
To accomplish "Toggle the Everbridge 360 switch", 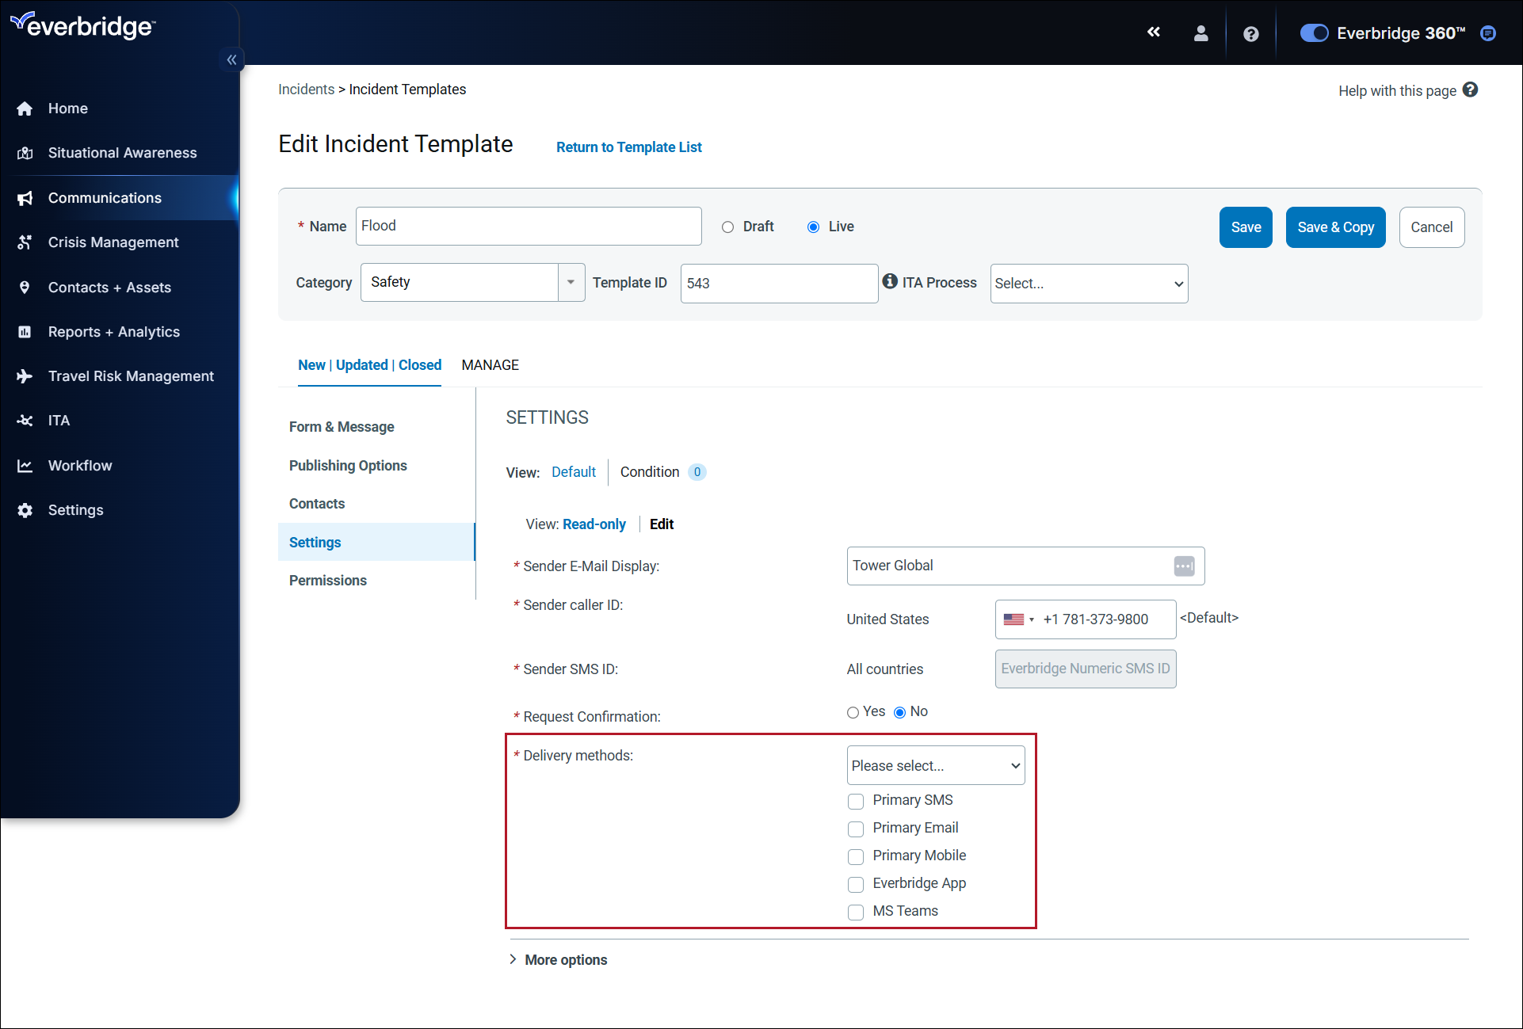I will point(1315,33).
